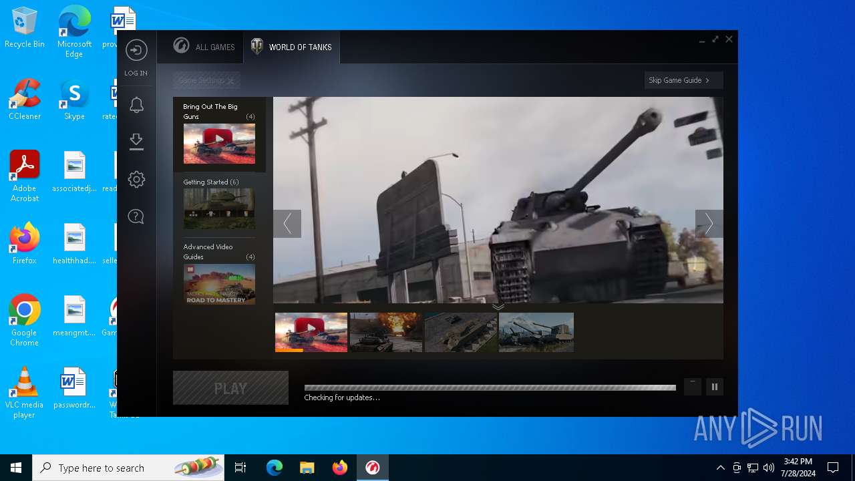Viewport: 855px width, 481px height.
Task: Select Advanced Video Guides playlist
Action: pos(219,273)
